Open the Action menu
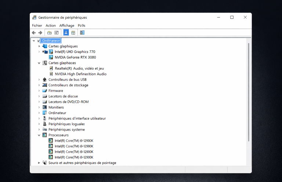This screenshot has height=182, width=282. tap(51, 26)
